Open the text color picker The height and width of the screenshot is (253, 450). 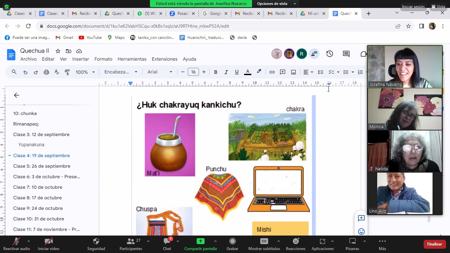pos(247,72)
